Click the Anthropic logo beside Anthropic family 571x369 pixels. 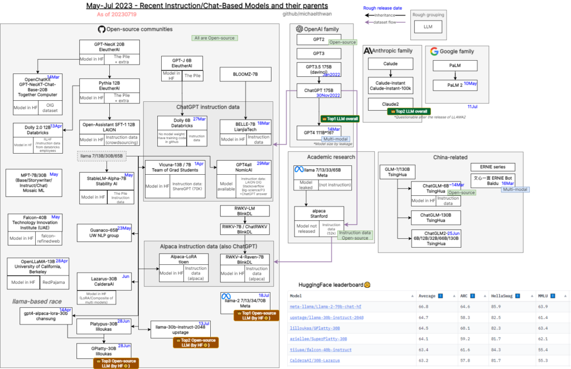point(367,51)
